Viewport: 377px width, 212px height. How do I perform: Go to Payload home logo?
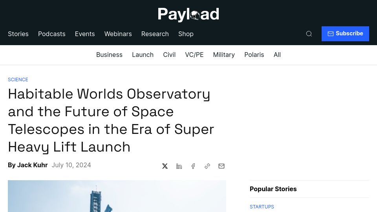coord(188,14)
